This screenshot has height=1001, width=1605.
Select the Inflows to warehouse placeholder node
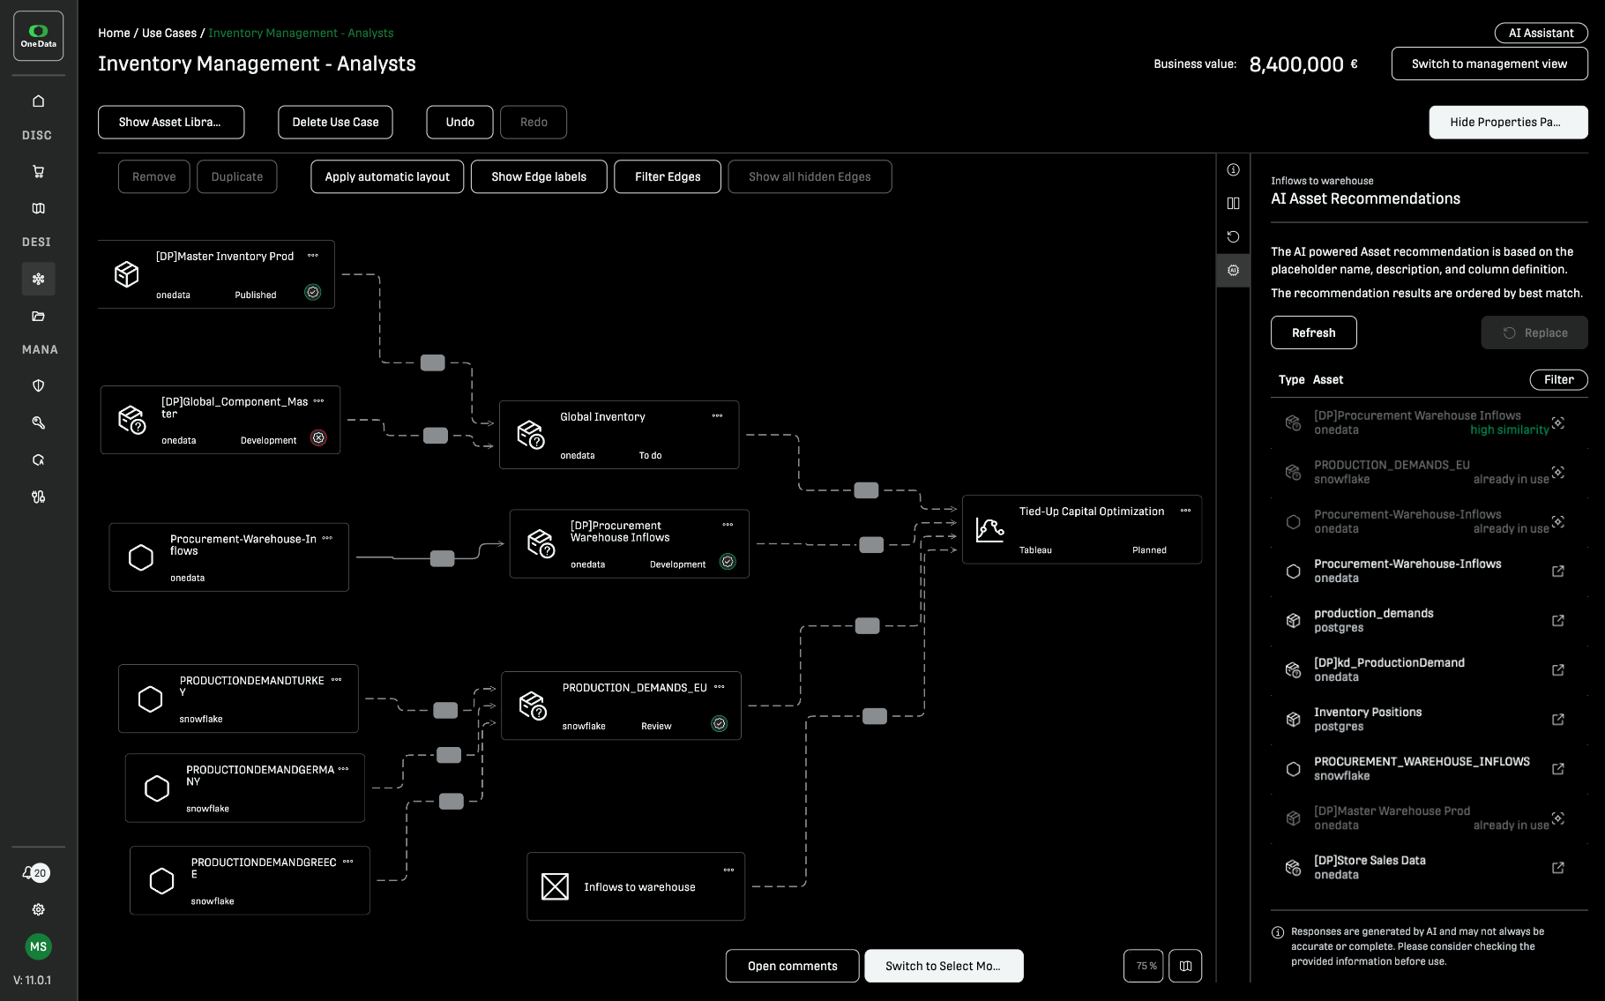636,886
